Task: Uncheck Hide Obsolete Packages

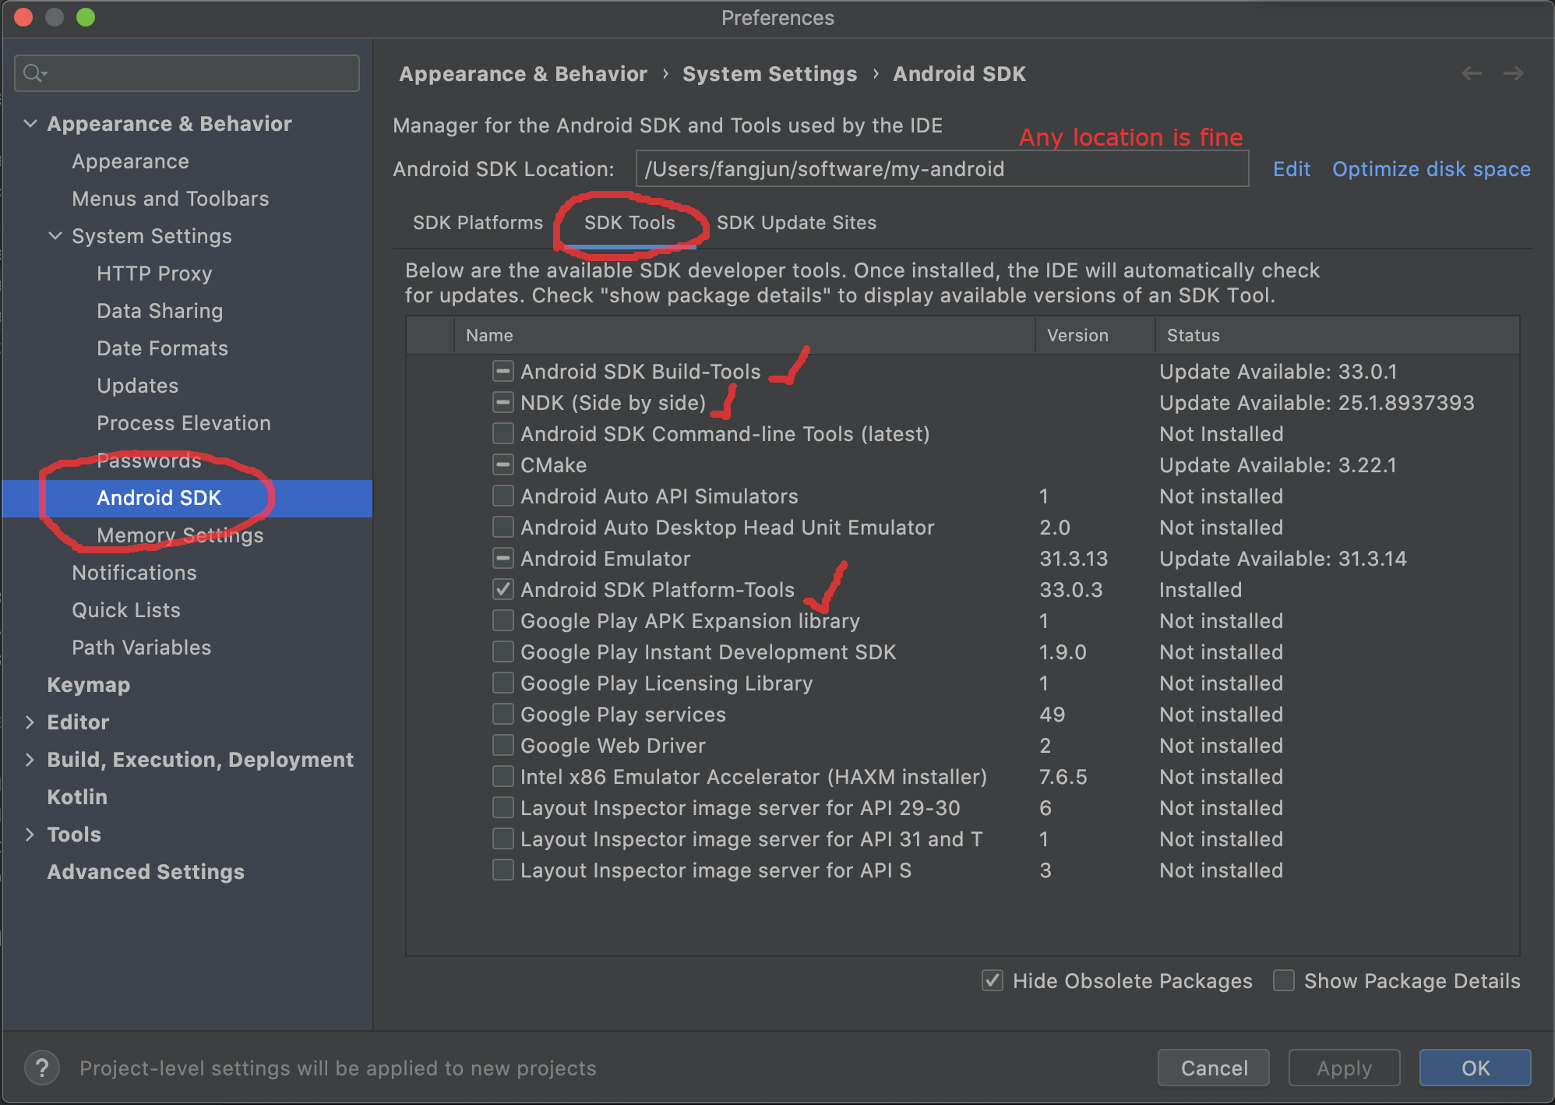Action: point(993,980)
